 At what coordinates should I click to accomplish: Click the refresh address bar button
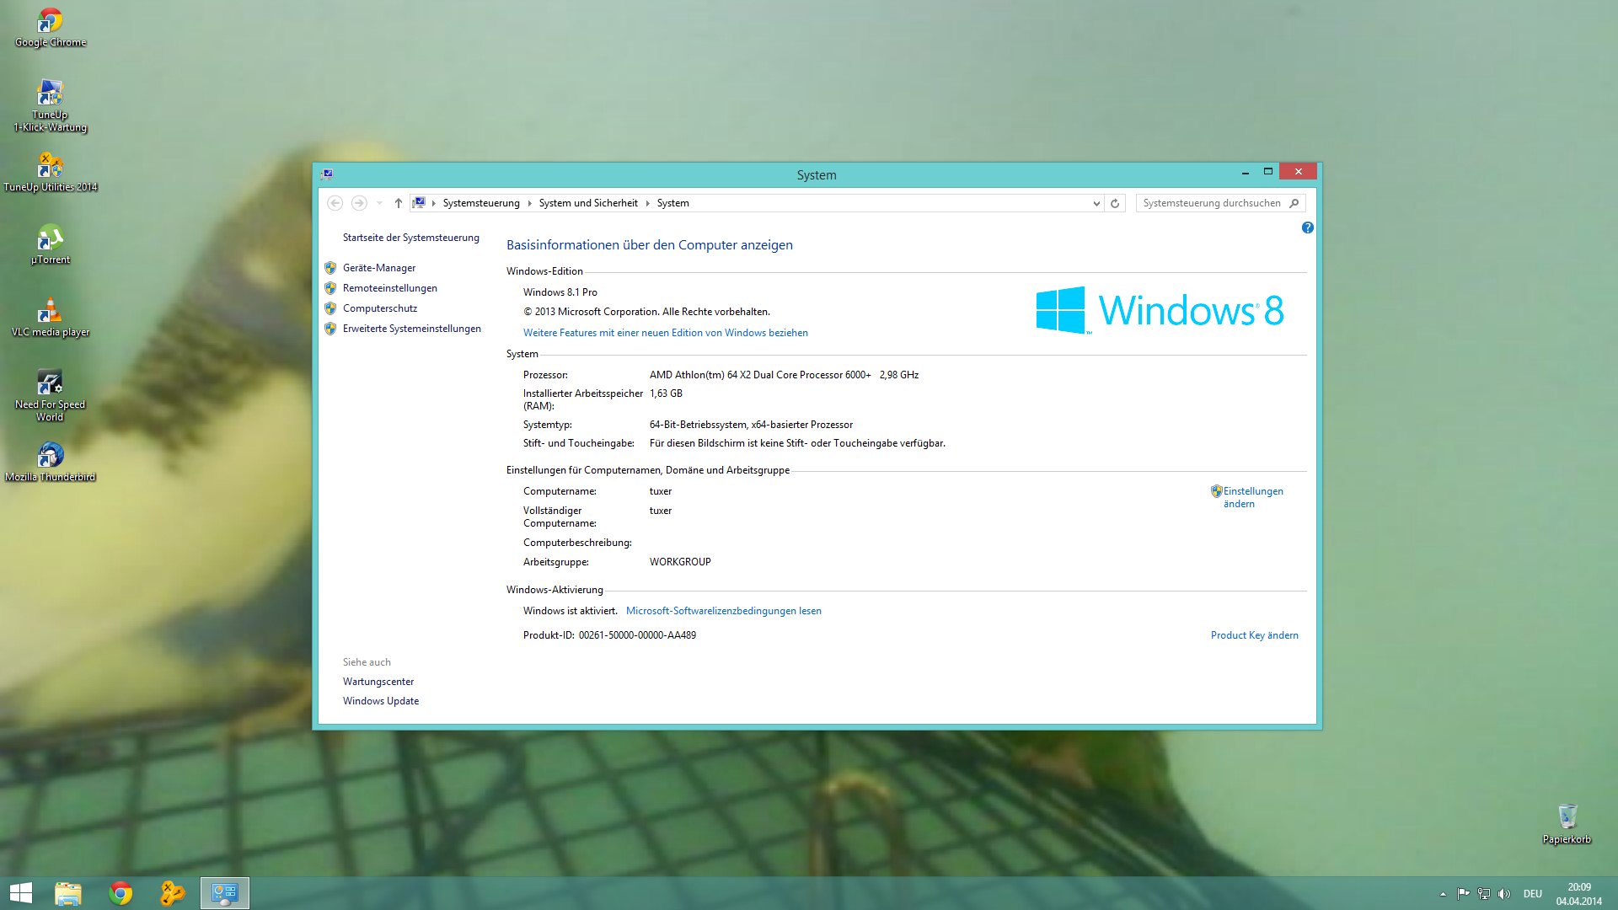(1115, 203)
